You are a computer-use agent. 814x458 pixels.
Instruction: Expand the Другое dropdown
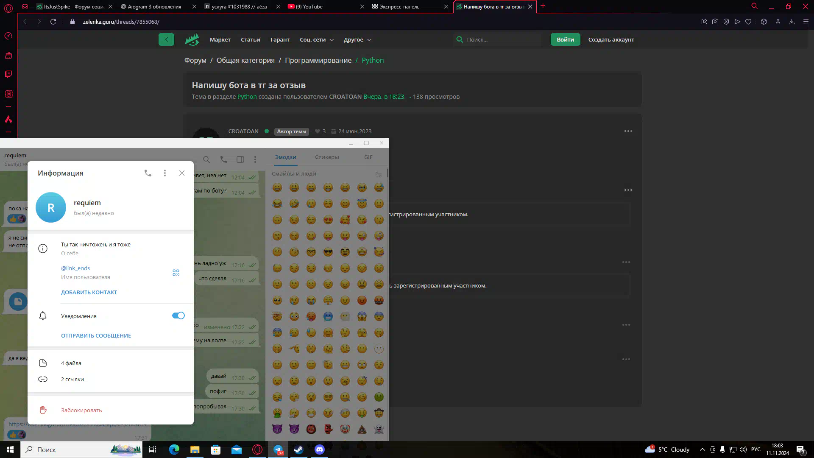357,39
